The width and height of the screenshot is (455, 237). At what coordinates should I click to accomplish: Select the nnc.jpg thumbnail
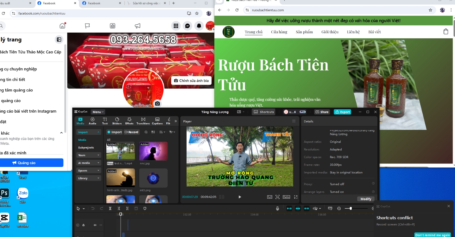(x=153, y=151)
